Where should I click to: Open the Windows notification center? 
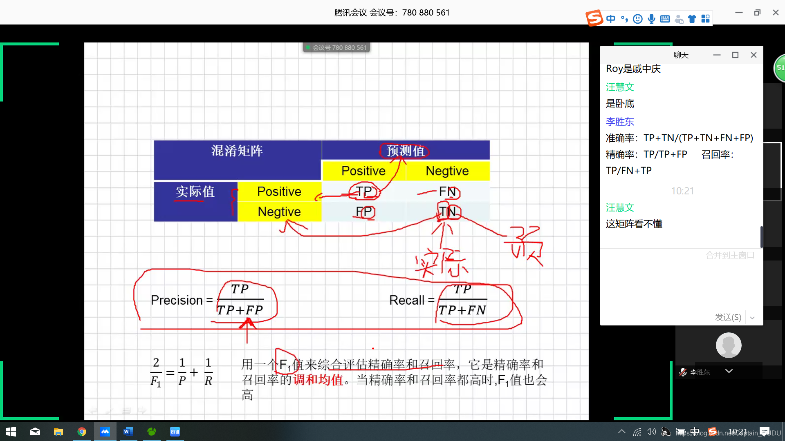tap(765, 432)
